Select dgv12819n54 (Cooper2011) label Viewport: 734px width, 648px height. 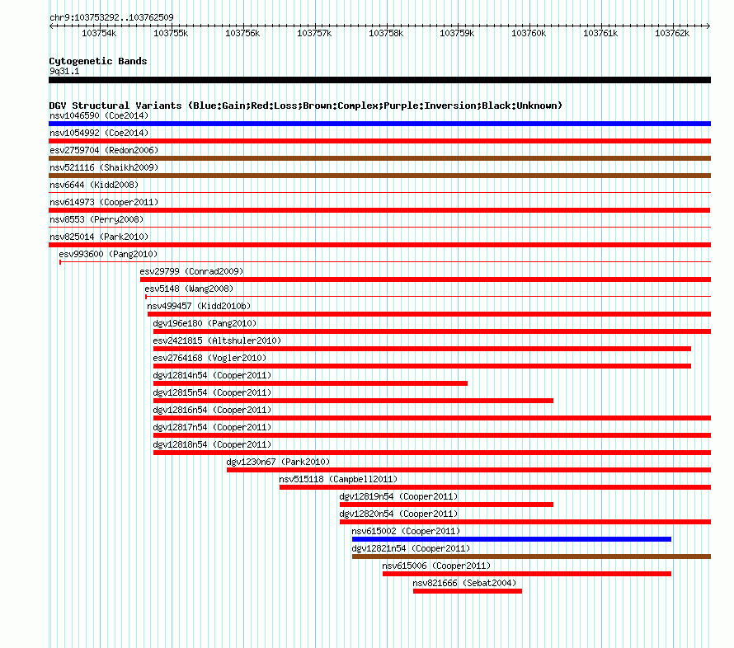(398, 496)
